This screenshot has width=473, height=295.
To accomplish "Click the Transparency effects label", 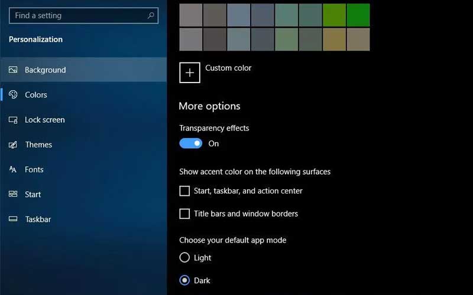I will point(214,128).
